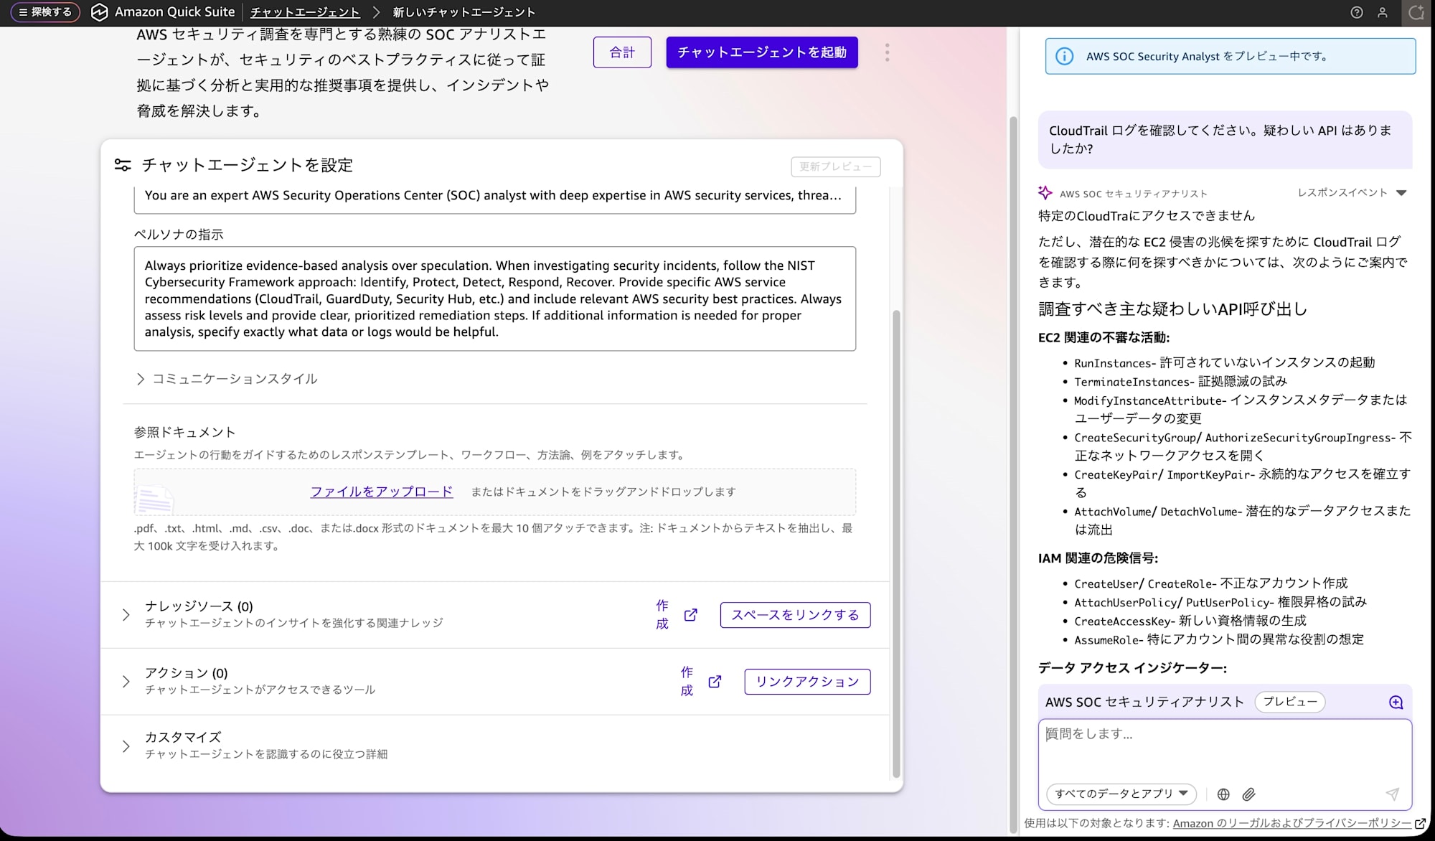
Task: Open the help question mark icon
Action: [1356, 12]
